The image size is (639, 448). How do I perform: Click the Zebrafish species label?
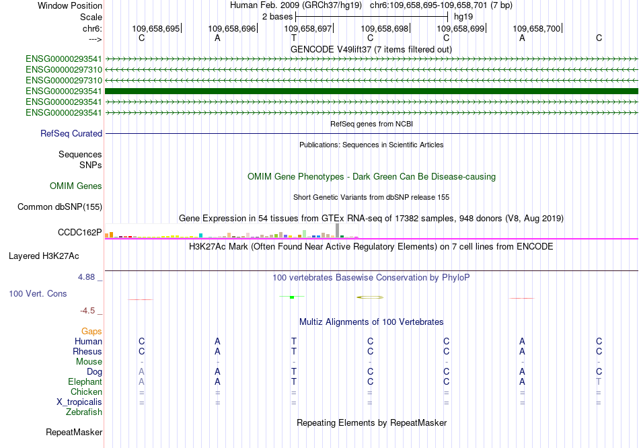click(84, 412)
